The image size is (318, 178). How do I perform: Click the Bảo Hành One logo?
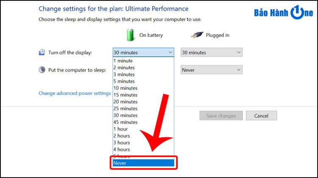pyautogui.click(x=283, y=13)
